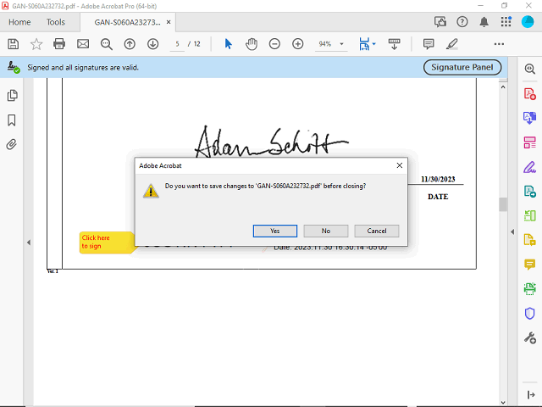Open the Protect shield tool
Viewport: 542px width, 407px height.
click(x=529, y=313)
